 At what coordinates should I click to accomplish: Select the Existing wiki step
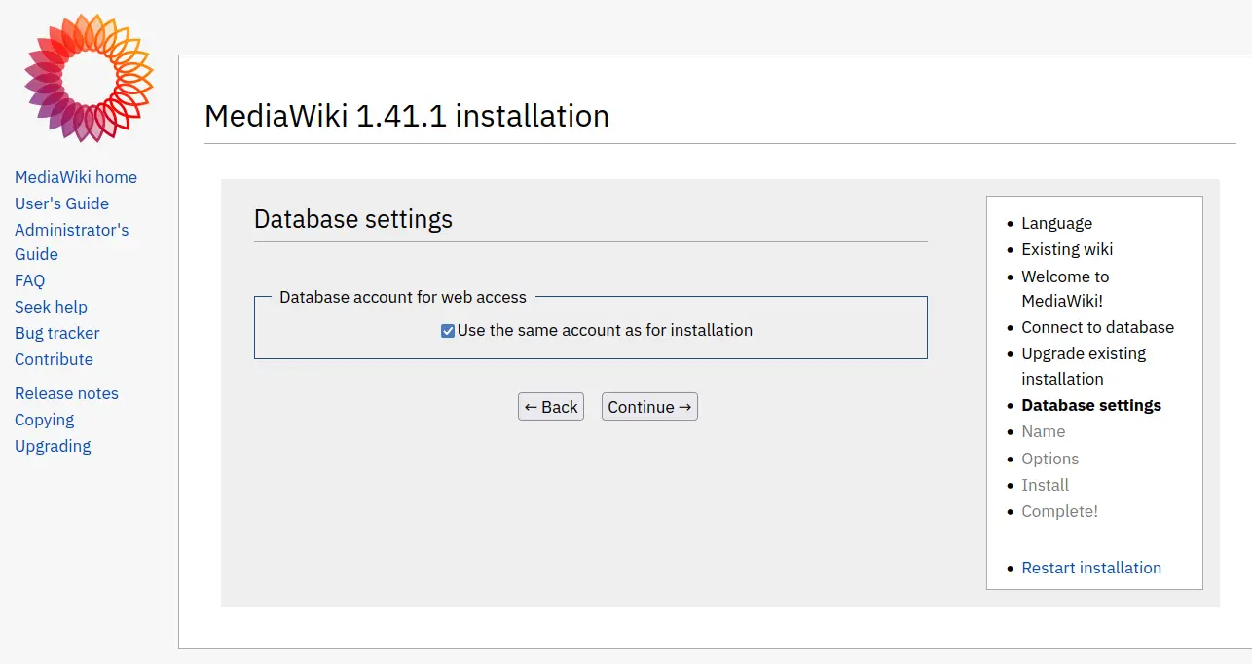pyautogui.click(x=1067, y=249)
